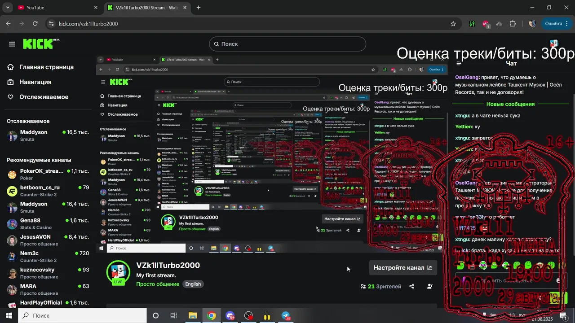
Task: Click the address bar URL
Action: click(88, 24)
